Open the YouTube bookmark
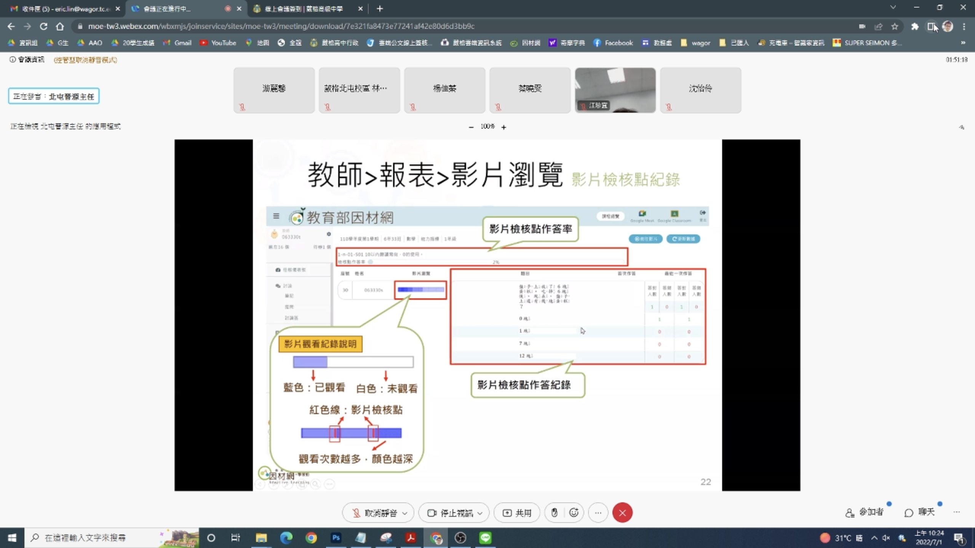 (218, 43)
